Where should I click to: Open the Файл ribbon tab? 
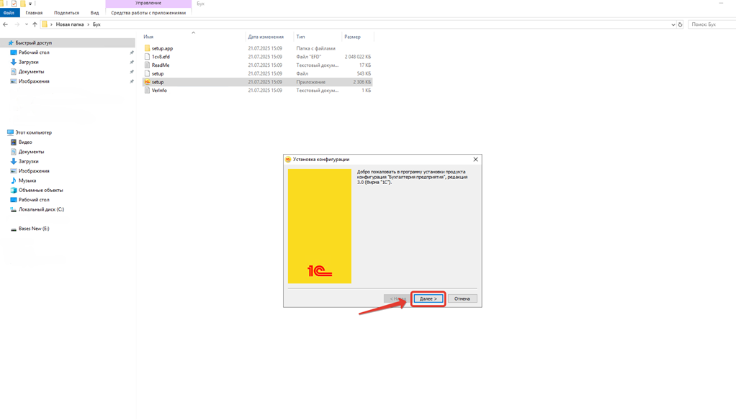9,13
